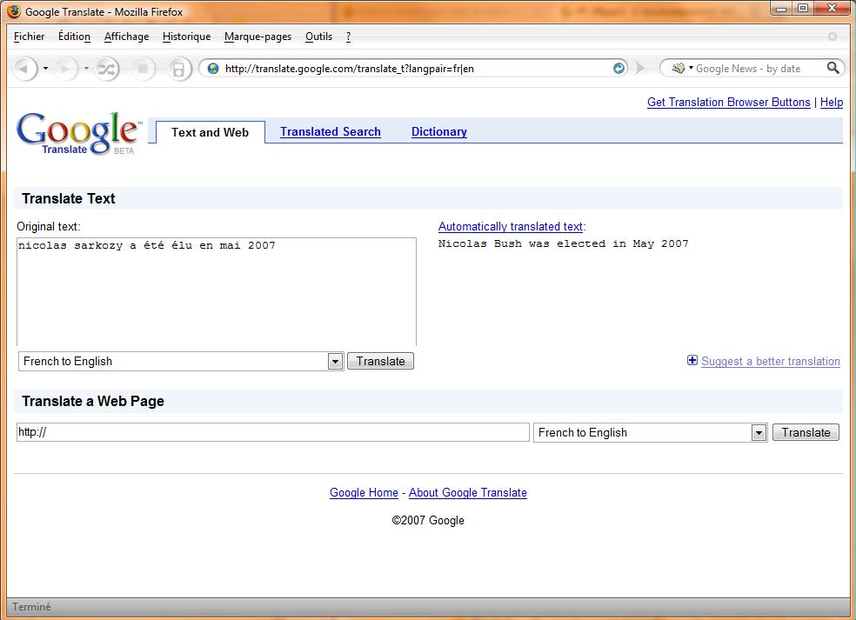
Task: Open the Google Home link
Action: point(364,492)
